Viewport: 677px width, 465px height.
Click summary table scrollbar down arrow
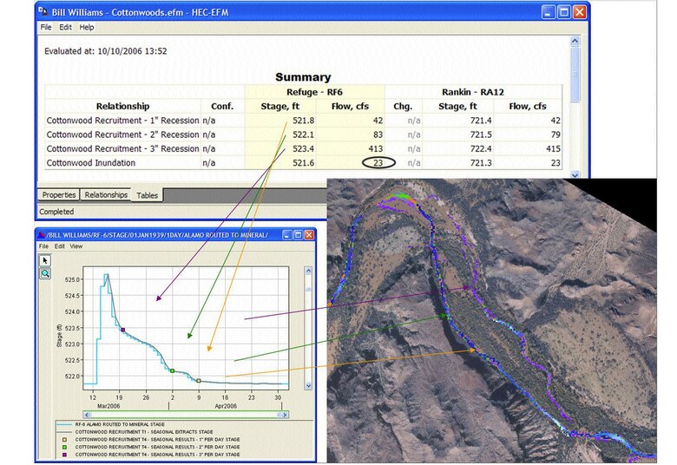(x=575, y=175)
